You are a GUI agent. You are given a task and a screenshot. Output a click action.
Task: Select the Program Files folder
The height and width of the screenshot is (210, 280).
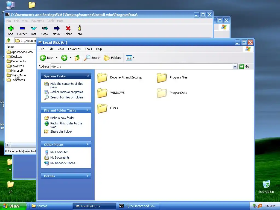[x=172, y=78]
